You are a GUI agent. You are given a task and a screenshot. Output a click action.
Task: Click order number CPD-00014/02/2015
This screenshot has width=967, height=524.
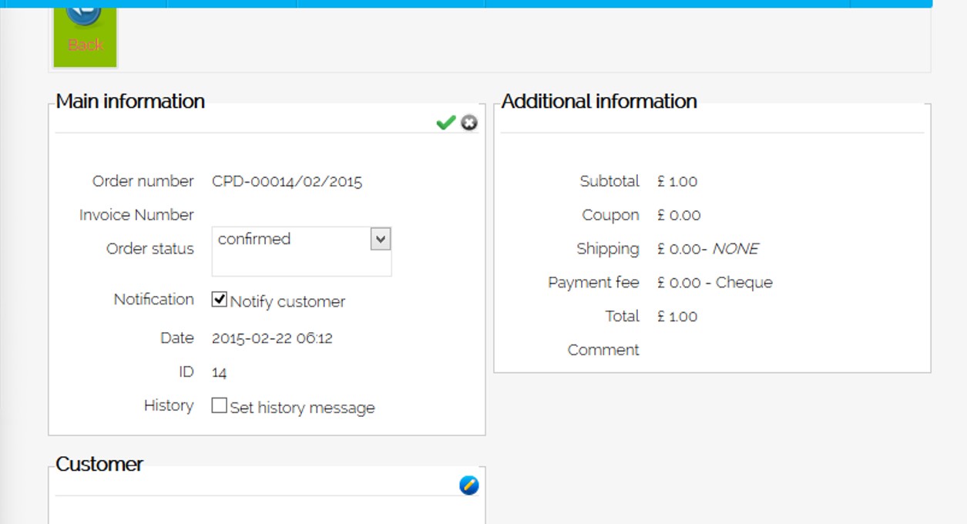[287, 182]
